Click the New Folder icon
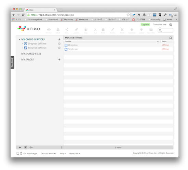This screenshot has width=188, height=170. click(x=151, y=30)
